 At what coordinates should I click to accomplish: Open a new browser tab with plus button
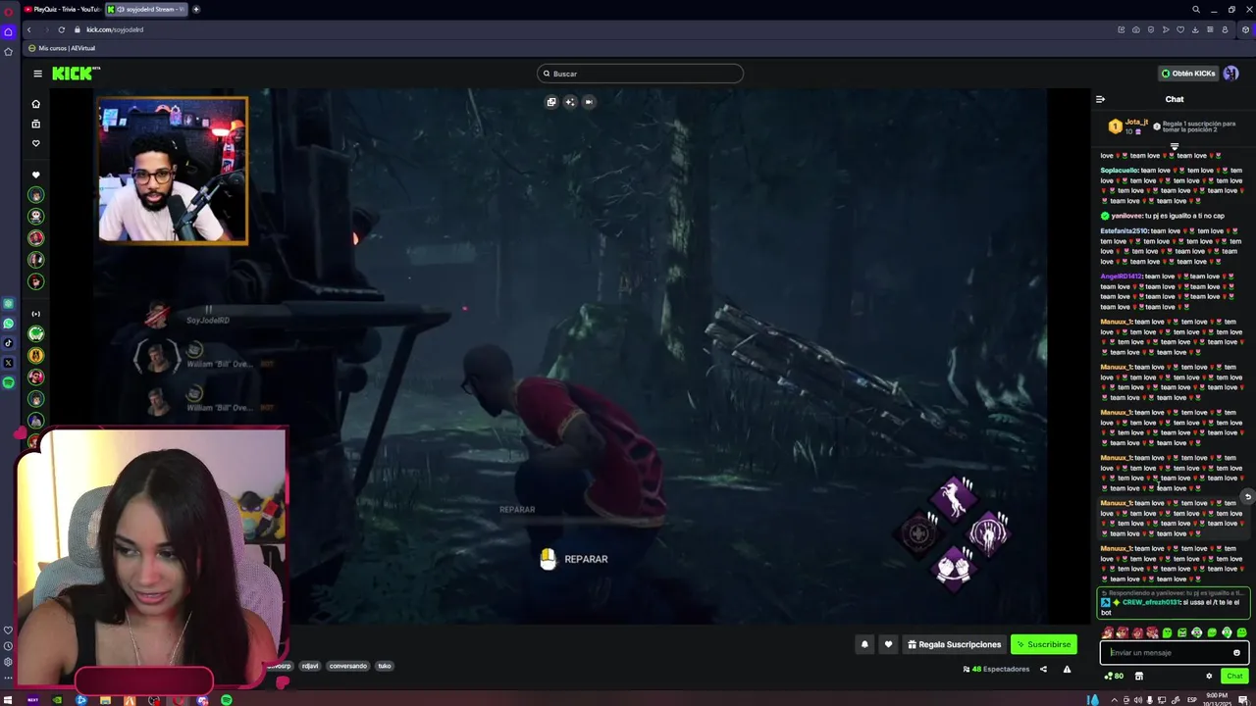196,9
